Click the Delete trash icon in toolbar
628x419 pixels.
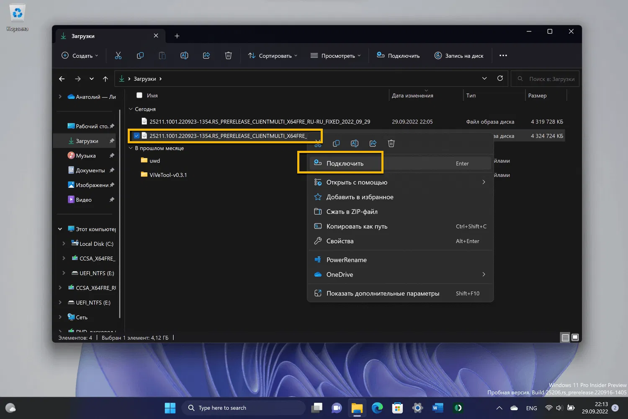(228, 56)
